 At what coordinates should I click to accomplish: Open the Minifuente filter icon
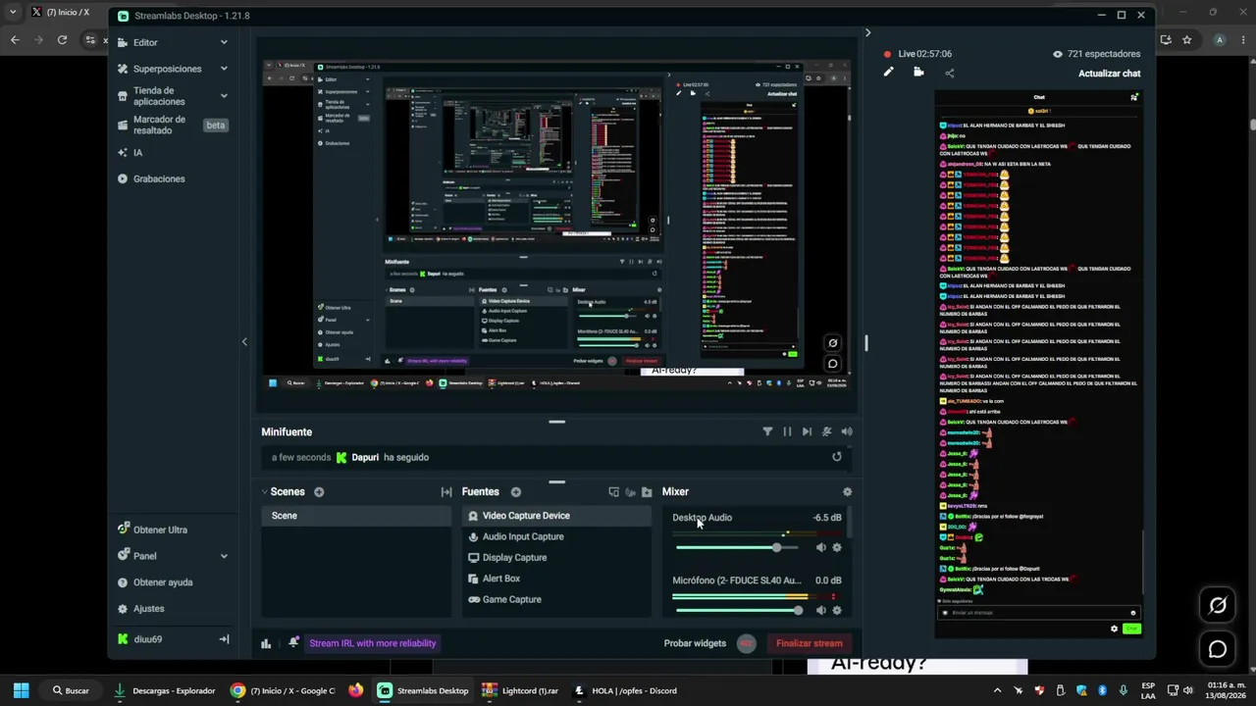[x=767, y=431]
